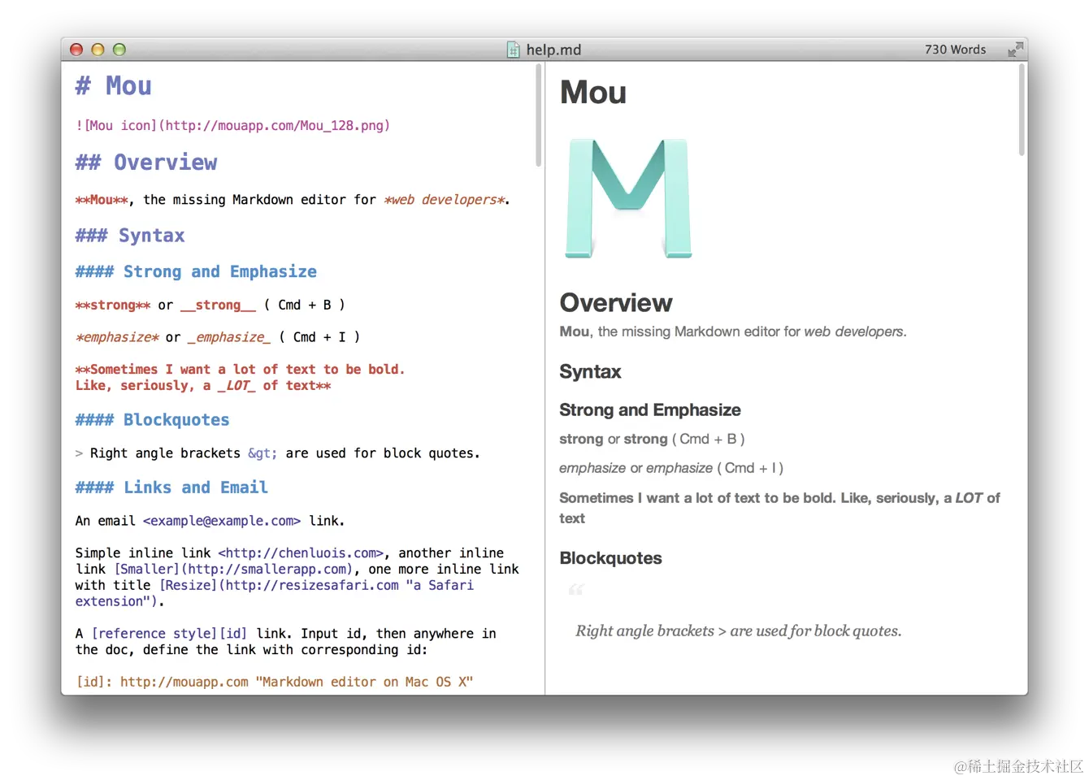This screenshot has width=1089, height=780.
Task: Click the 'Right angle brackets &gt;' editor line
Action: tap(278, 453)
